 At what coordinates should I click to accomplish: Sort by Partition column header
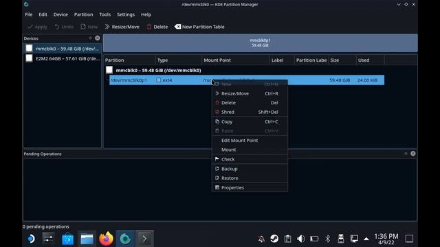pyautogui.click(x=129, y=60)
